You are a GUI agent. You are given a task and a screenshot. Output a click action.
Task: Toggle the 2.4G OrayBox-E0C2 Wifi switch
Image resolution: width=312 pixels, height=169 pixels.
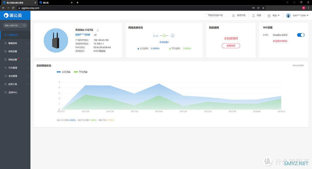point(301,35)
